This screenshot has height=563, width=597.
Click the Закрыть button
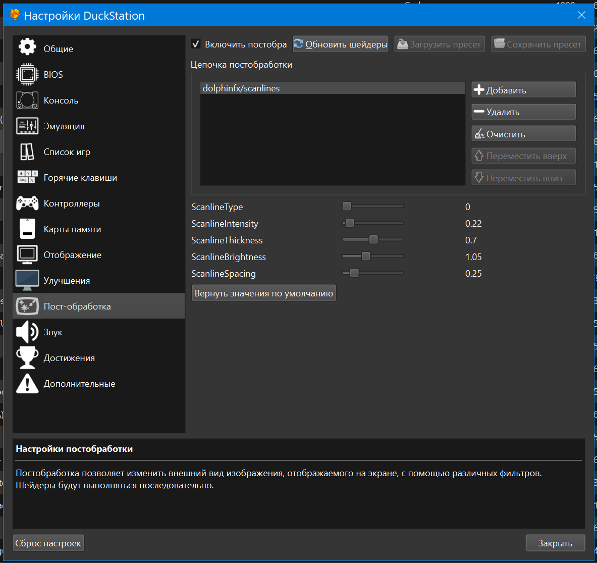pos(555,543)
